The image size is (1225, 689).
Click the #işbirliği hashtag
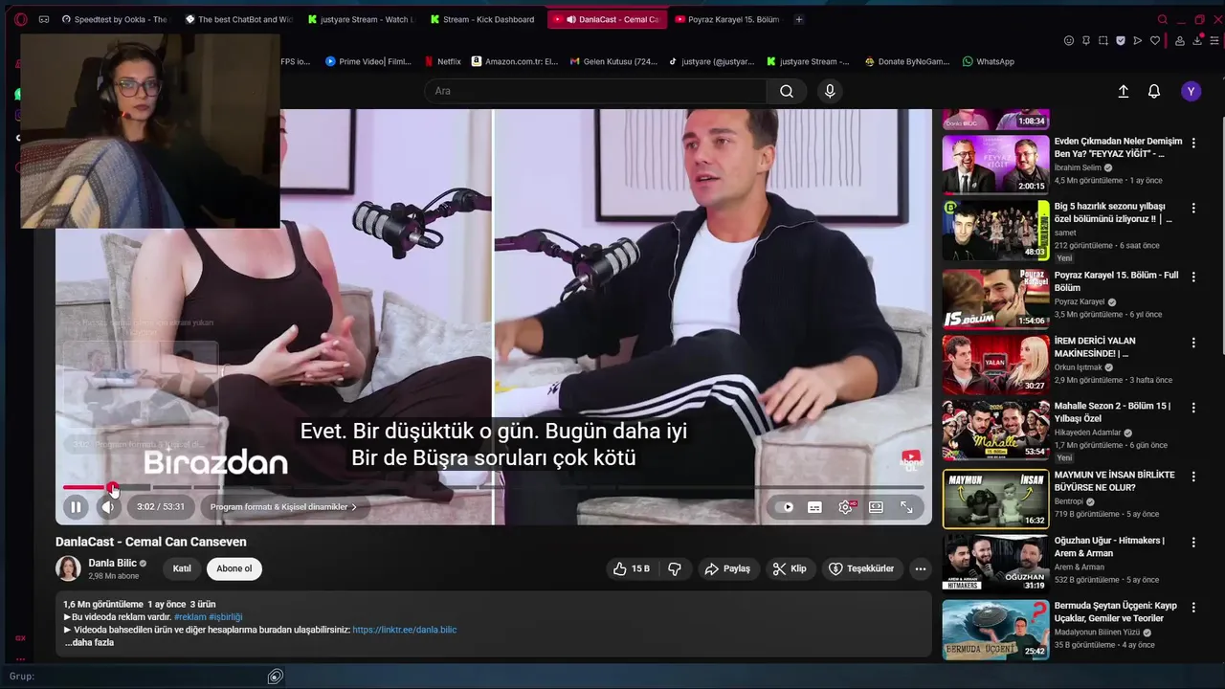pyautogui.click(x=226, y=617)
